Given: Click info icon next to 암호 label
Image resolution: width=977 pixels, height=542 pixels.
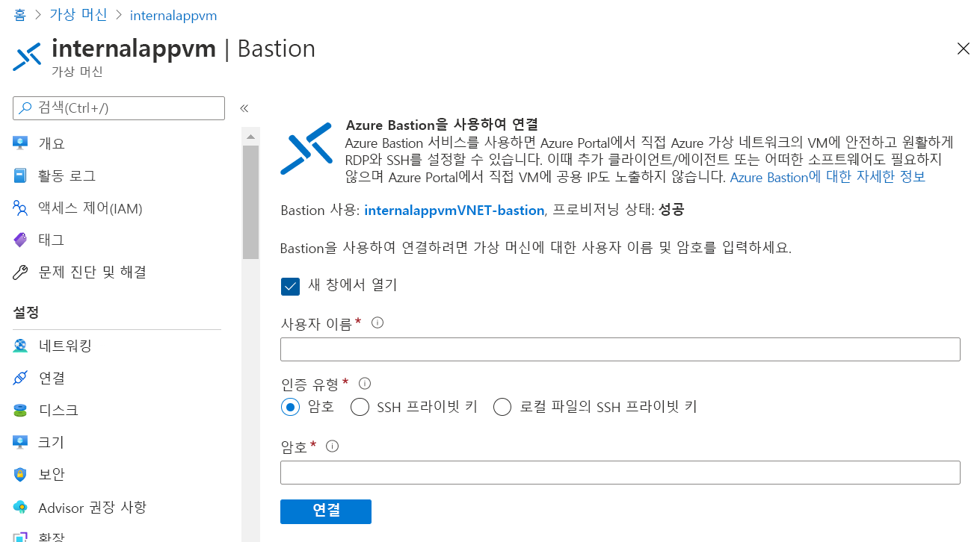Looking at the screenshot, I should click(333, 446).
